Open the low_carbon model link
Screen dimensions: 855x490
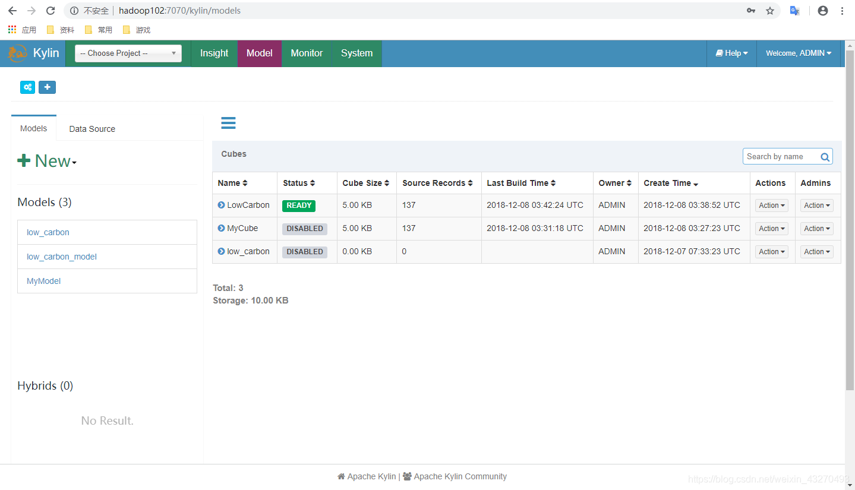(x=48, y=232)
